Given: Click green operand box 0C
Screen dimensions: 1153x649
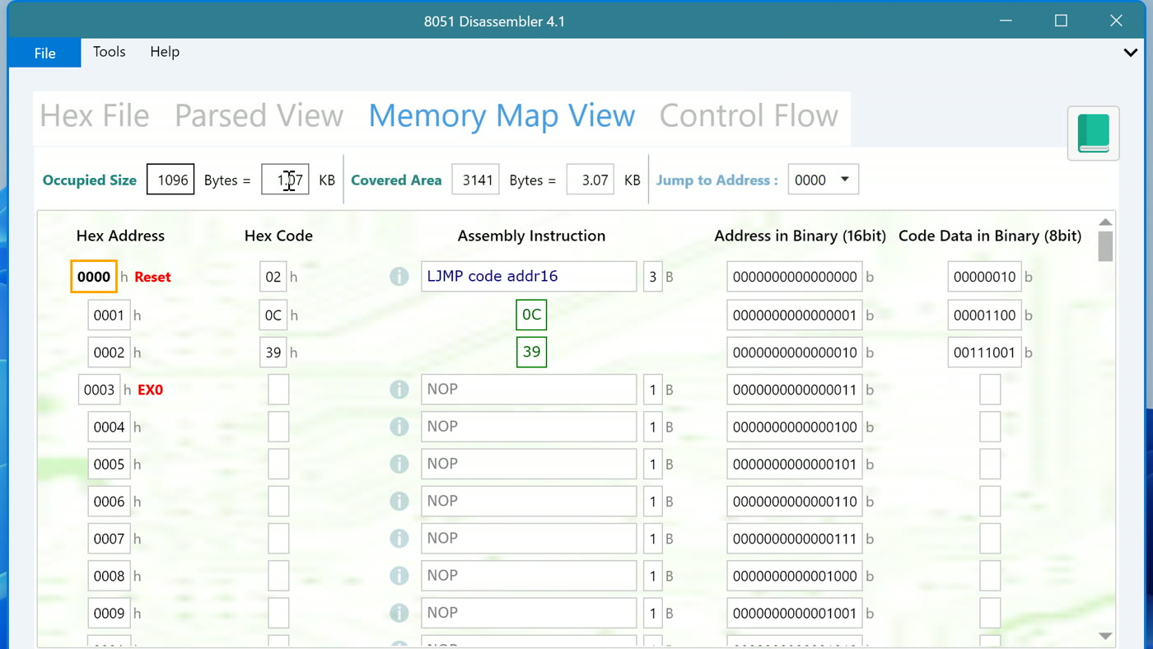Looking at the screenshot, I should [531, 315].
